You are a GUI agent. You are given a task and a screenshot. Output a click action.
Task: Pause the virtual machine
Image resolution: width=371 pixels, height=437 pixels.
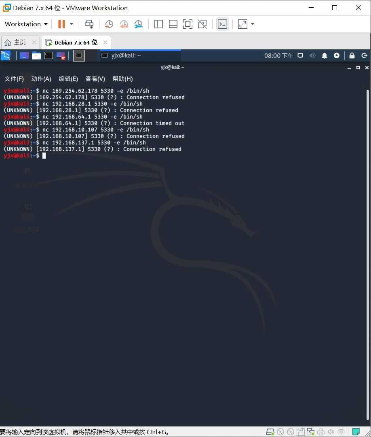point(61,24)
